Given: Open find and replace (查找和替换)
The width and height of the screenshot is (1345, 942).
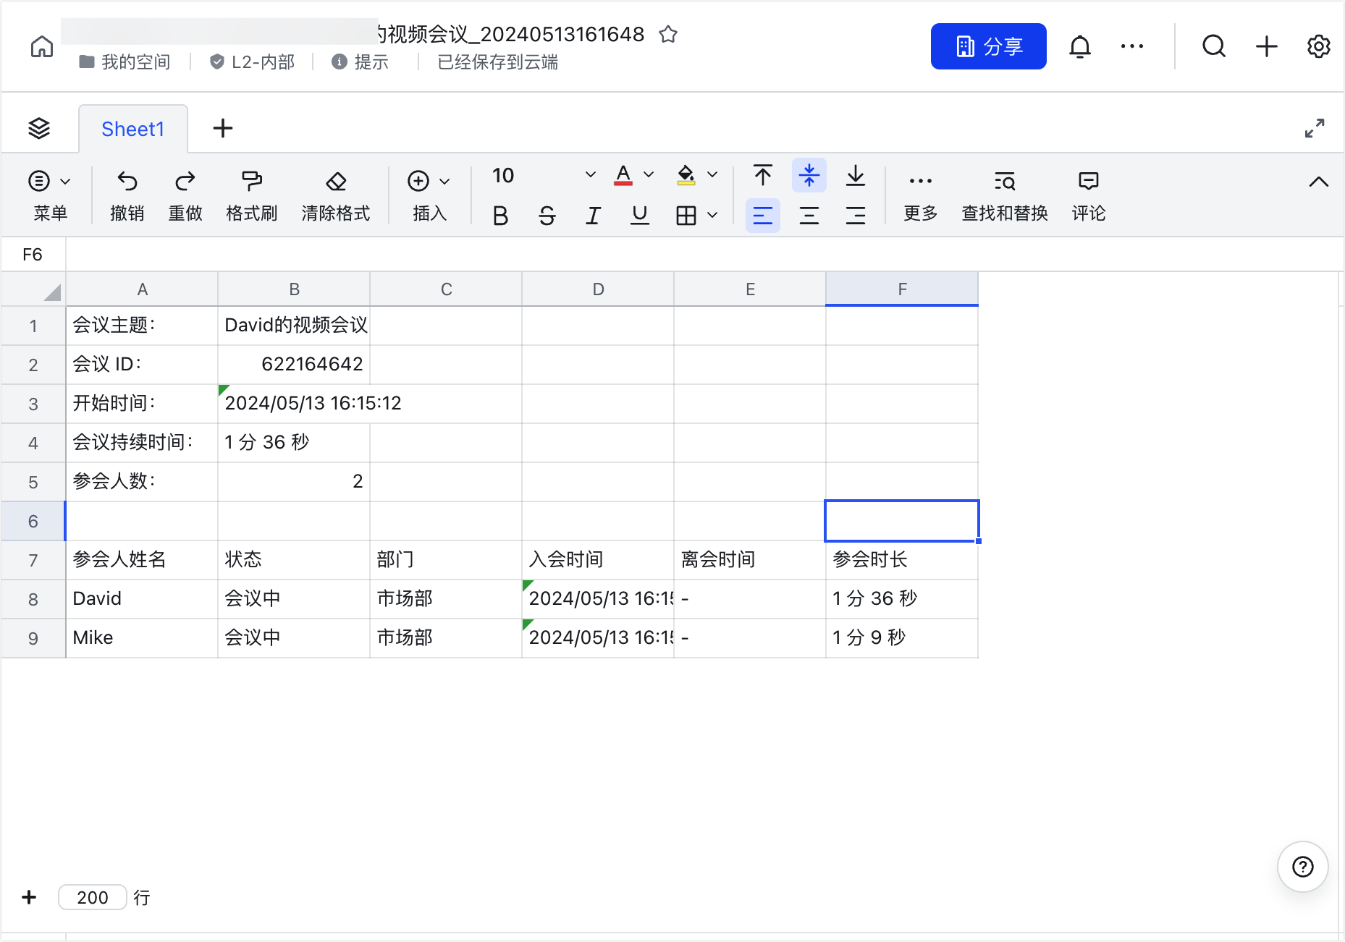Looking at the screenshot, I should tap(1005, 195).
